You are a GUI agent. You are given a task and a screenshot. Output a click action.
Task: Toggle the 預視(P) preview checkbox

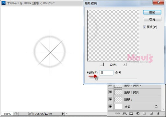pyautogui.click(x=144, y=27)
